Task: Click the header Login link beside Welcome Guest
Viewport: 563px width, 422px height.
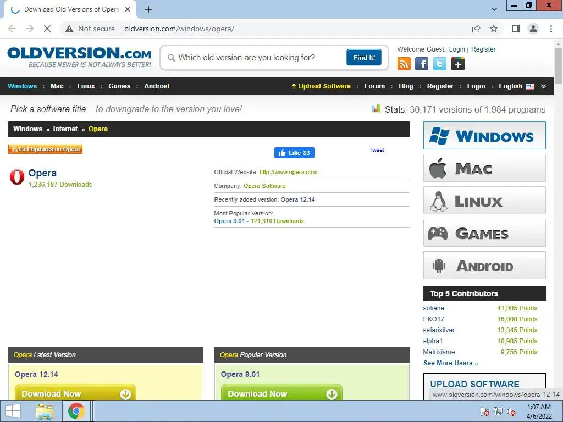Action: point(457,49)
